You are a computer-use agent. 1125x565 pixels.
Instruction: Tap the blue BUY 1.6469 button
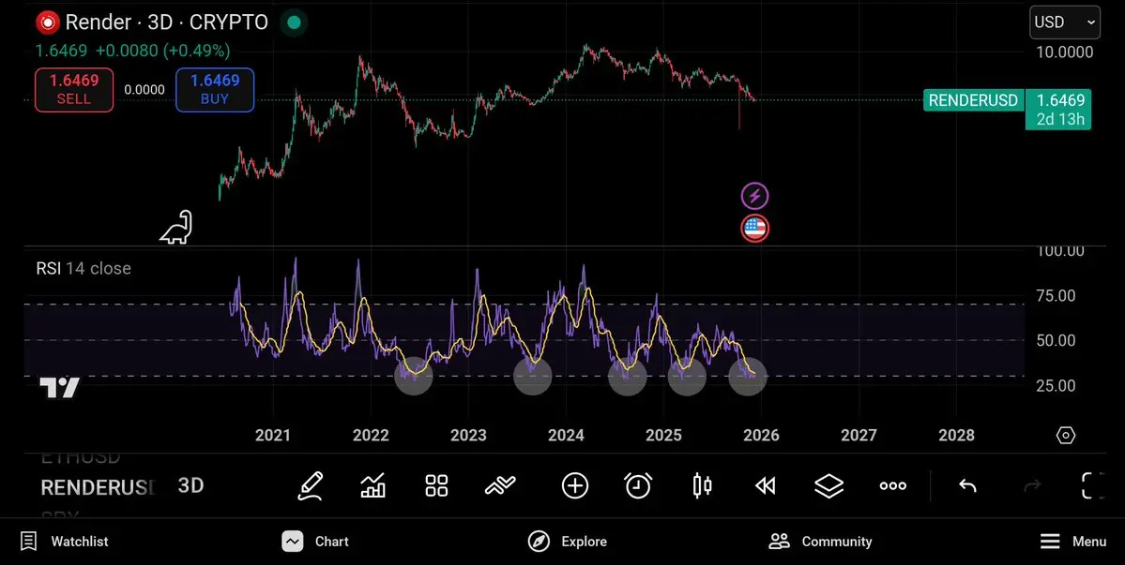pos(215,90)
